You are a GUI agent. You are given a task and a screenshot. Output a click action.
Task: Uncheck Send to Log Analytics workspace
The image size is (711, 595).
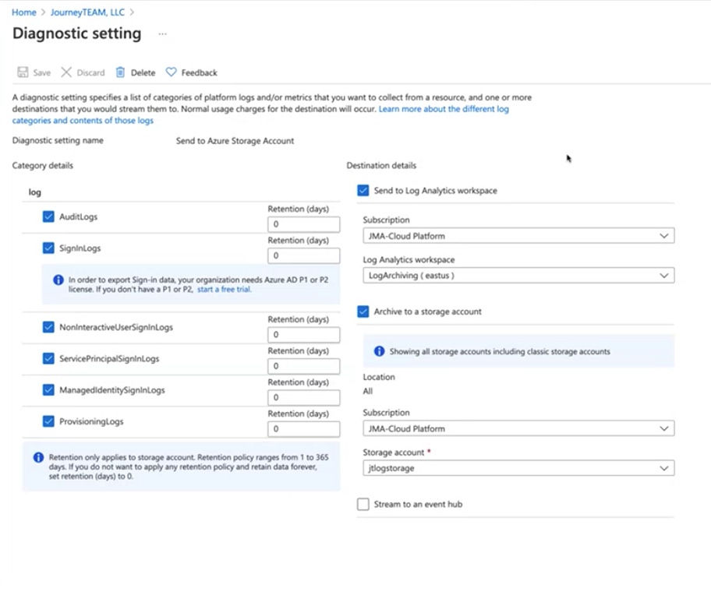(x=363, y=191)
